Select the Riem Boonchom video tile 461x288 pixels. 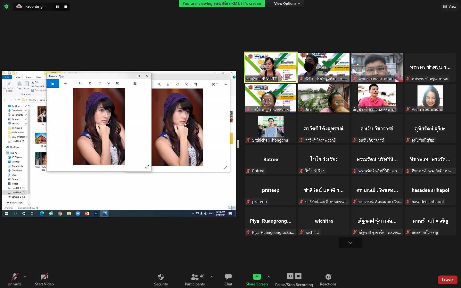click(x=430, y=98)
